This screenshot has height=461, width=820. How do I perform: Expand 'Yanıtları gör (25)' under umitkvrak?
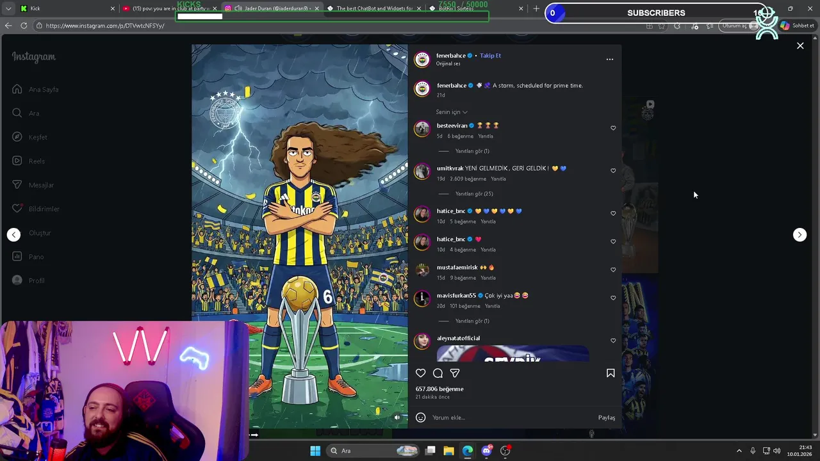(474, 194)
